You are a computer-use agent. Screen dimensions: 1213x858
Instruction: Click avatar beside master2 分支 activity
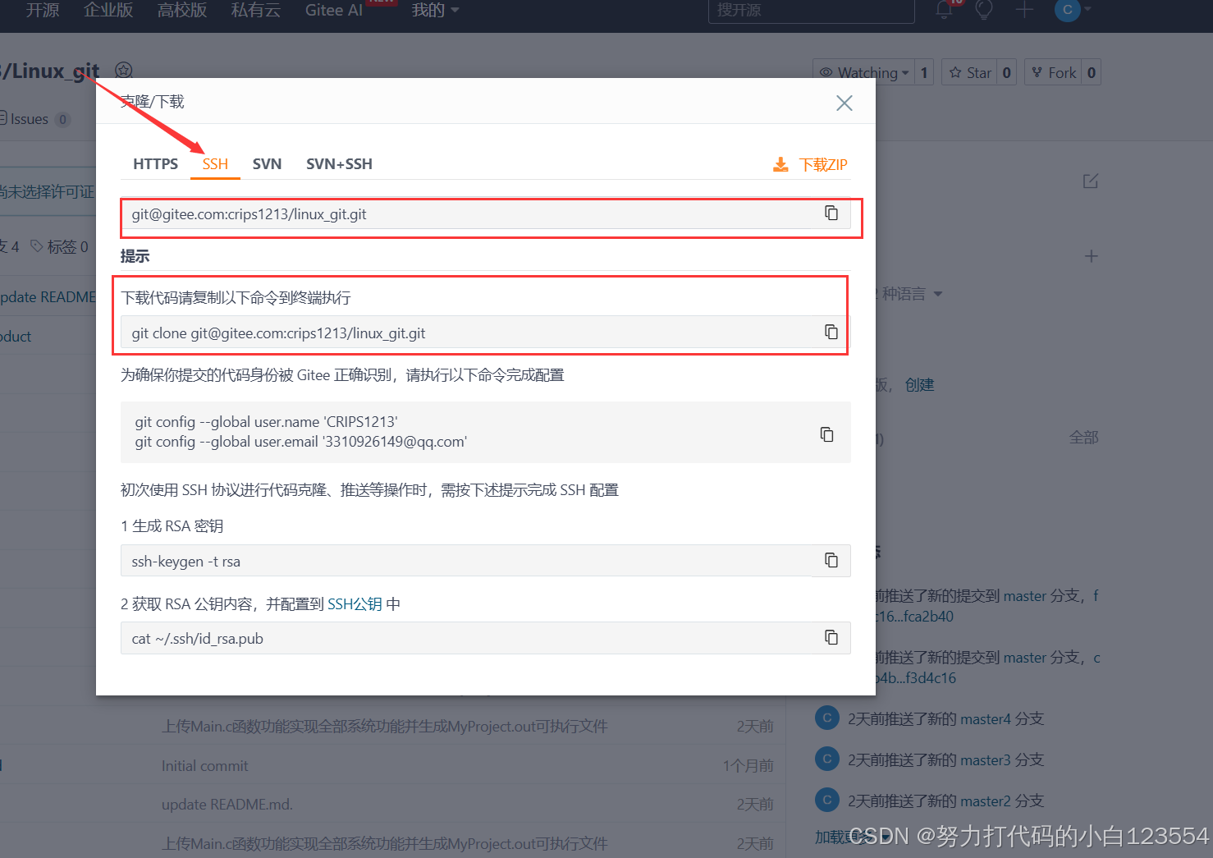click(826, 800)
